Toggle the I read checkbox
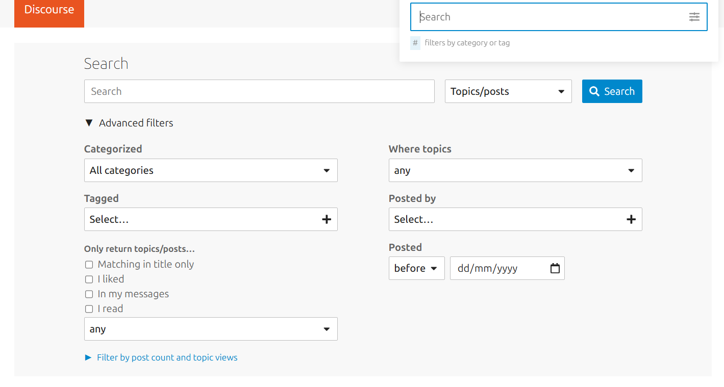Screen dimensions: 724x387 click(89, 309)
